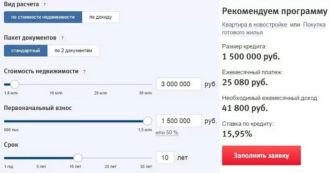Focus the down payment field 1 500 000
The height and width of the screenshot is (173, 329).
[179, 120]
